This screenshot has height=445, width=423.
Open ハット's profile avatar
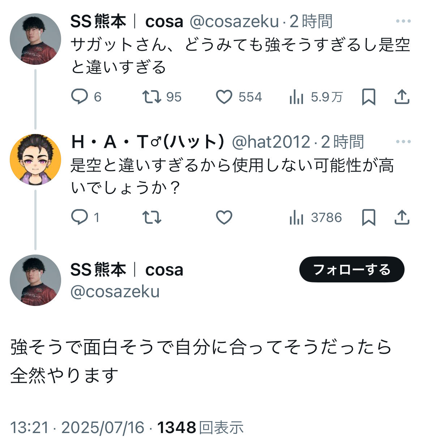point(35,159)
